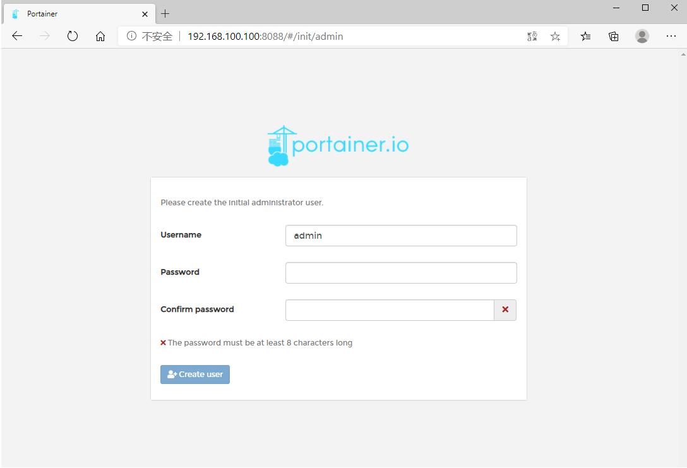Focus the Confirm password input field
The height and width of the screenshot is (468, 687).
click(390, 310)
